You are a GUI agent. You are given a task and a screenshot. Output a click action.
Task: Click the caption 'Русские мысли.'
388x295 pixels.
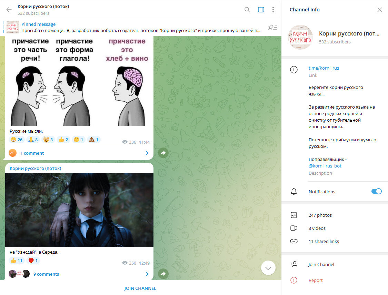click(x=26, y=131)
